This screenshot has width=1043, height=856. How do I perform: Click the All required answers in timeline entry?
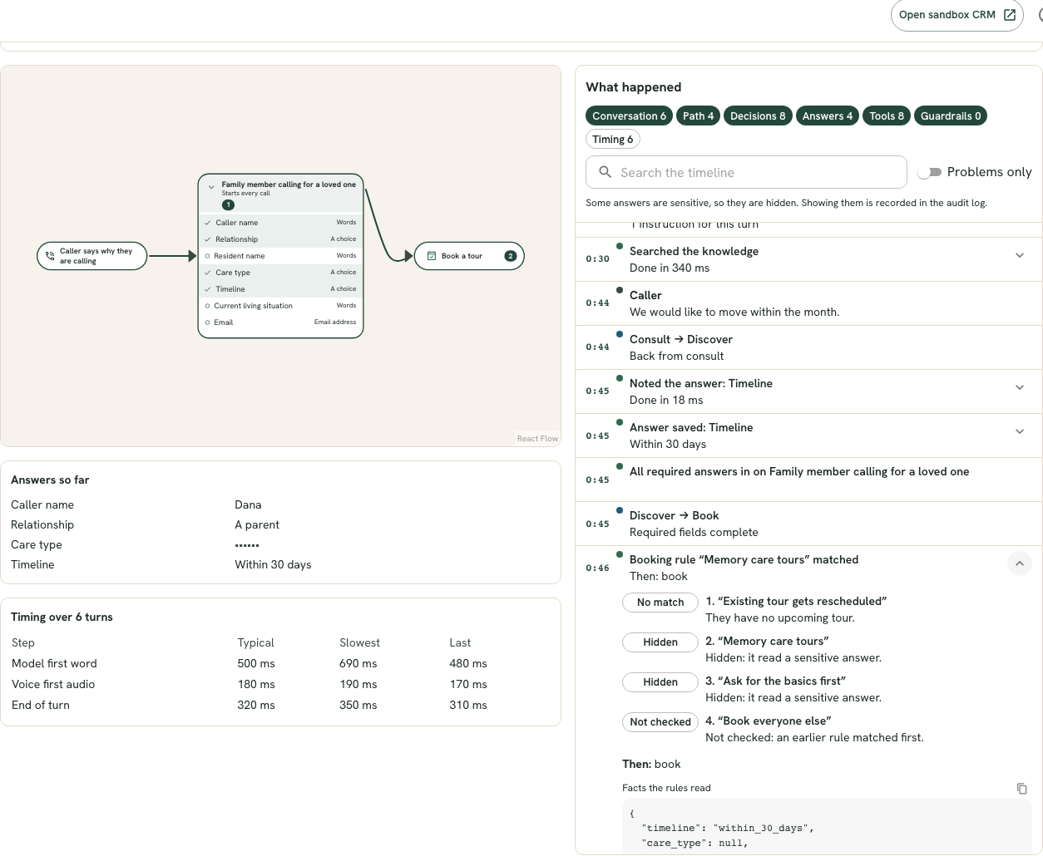(x=809, y=480)
